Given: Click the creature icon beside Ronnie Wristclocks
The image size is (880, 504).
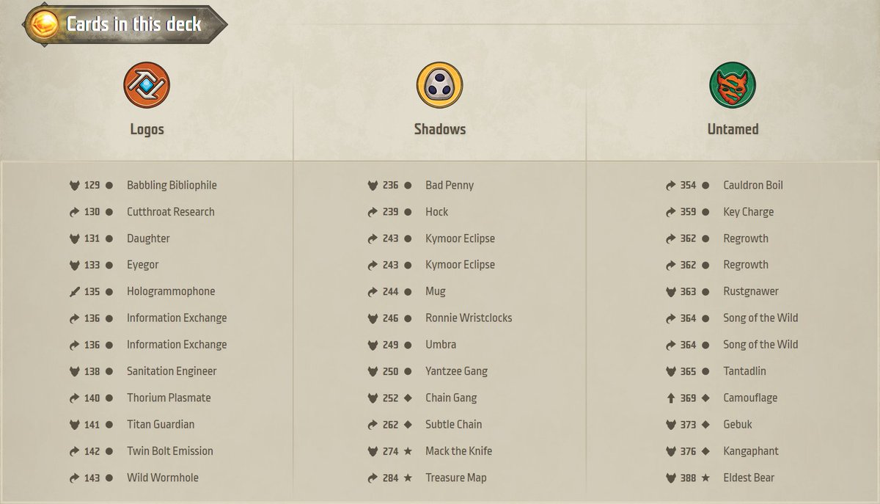Looking at the screenshot, I should click(373, 318).
